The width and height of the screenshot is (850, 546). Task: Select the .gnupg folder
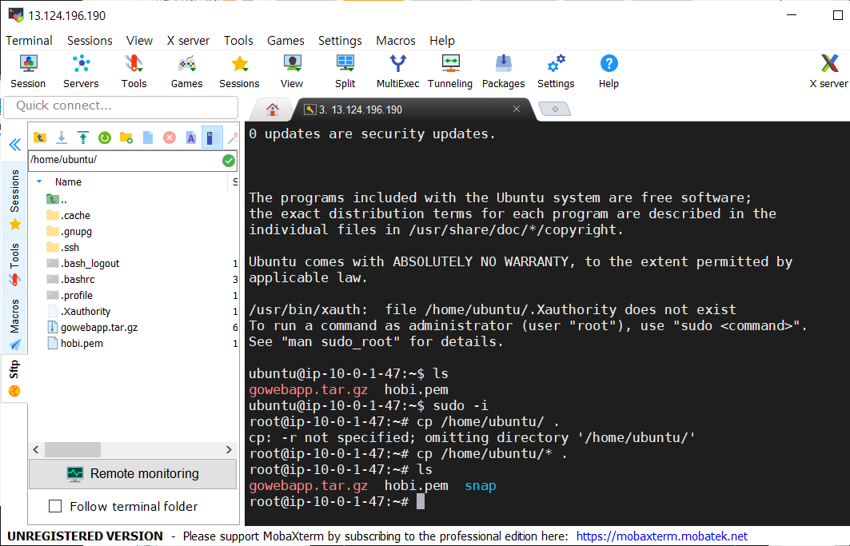(x=70, y=232)
